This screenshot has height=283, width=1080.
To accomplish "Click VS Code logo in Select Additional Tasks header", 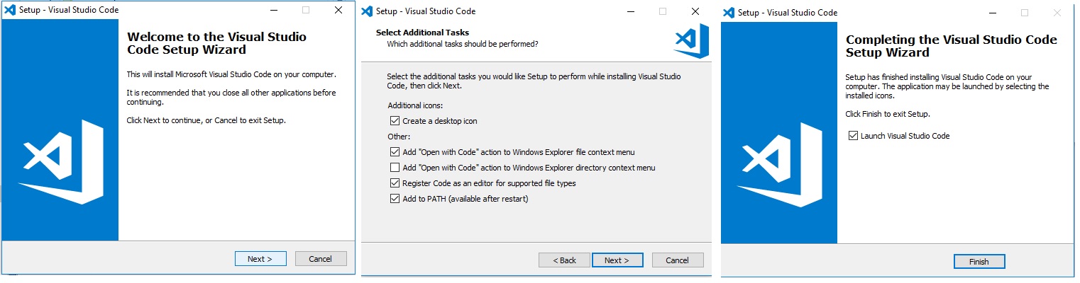I will click(x=690, y=40).
